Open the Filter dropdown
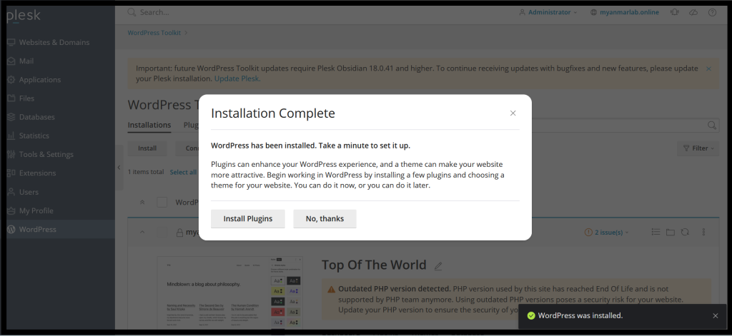The image size is (732, 336). [698, 148]
